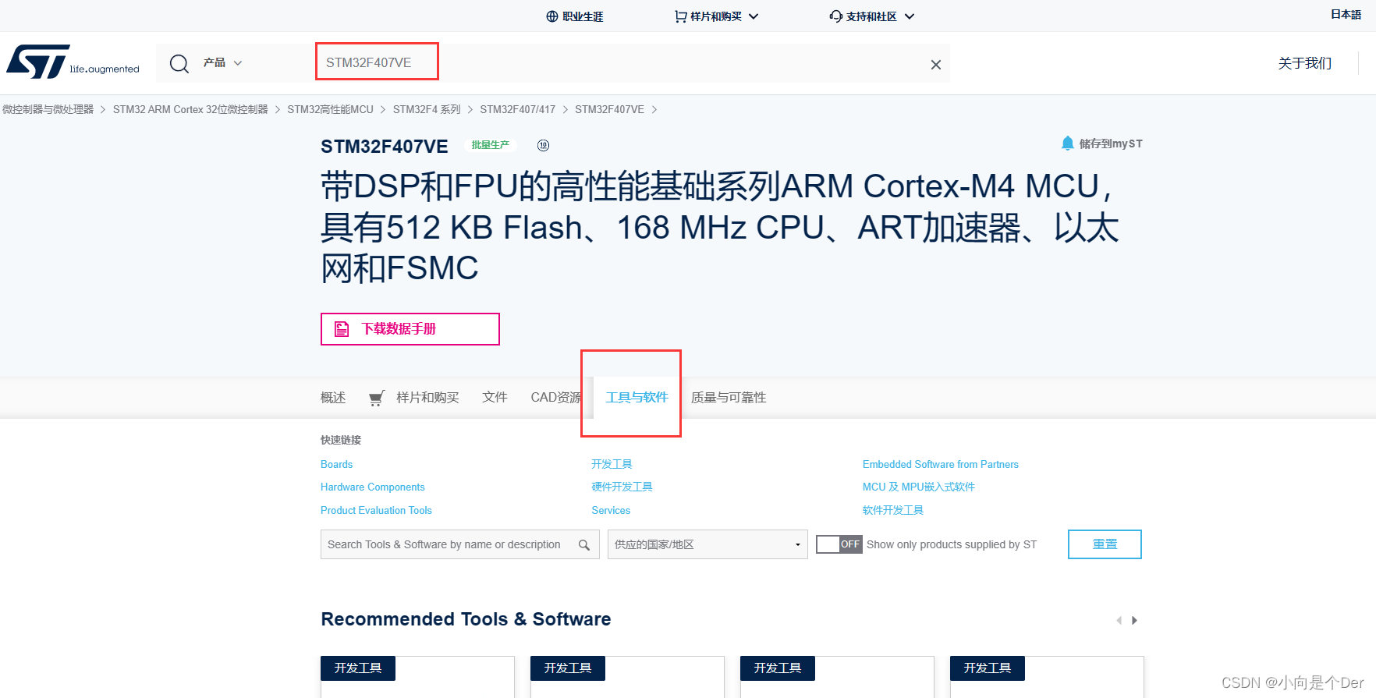Click breadcrumb STM32 ARM Cortex 32位微控制器
Image resolution: width=1376 pixels, height=698 pixels.
click(x=190, y=109)
